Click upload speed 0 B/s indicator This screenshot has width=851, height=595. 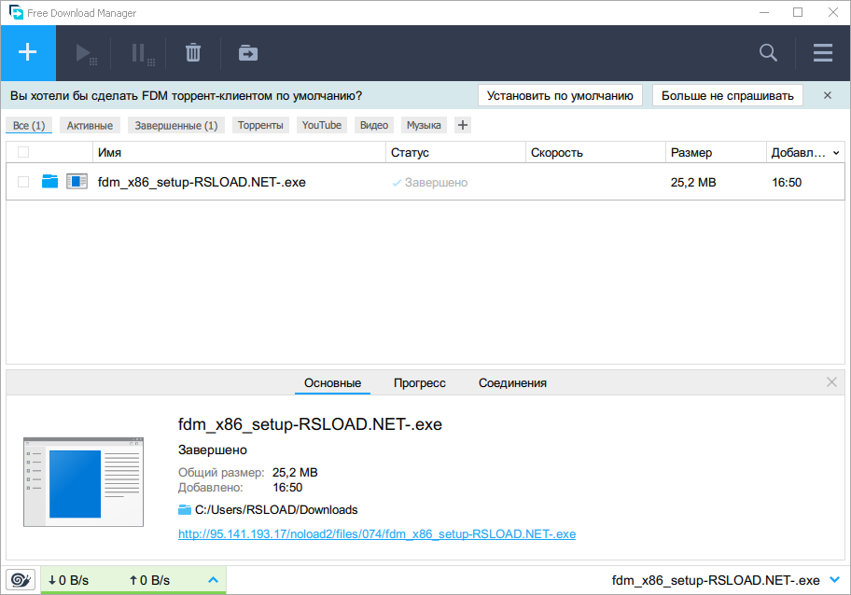coord(149,580)
